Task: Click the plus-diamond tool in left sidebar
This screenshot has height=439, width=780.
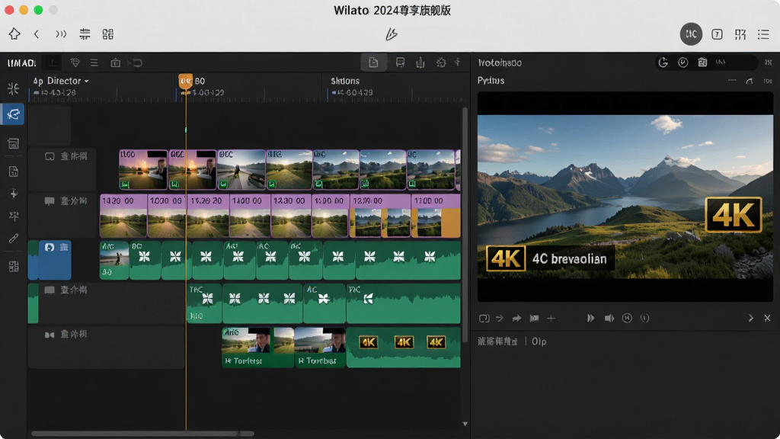Action: (14, 194)
